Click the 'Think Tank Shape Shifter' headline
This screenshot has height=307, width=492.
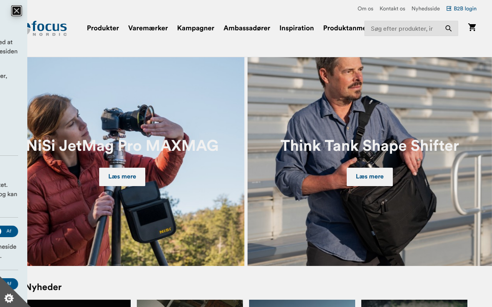click(370, 146)
